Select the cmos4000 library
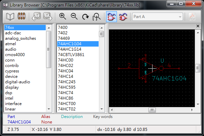 pyautogui.click(x=15, y=55)
